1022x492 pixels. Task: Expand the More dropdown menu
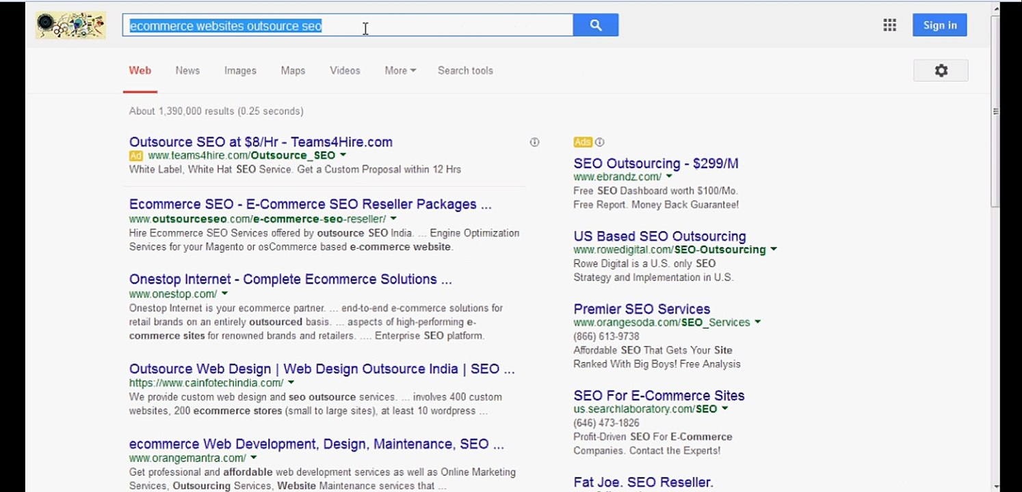400,70
